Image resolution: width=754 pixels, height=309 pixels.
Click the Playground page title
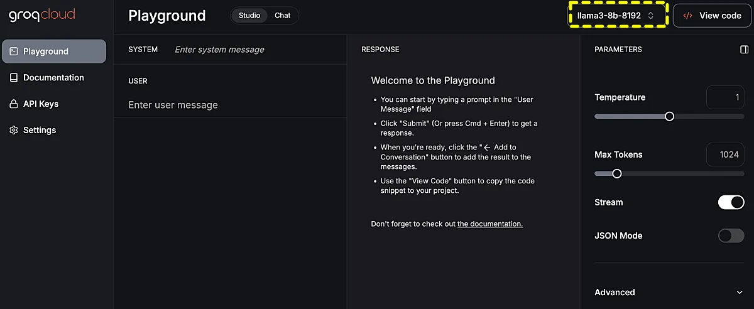coord(167,16)
